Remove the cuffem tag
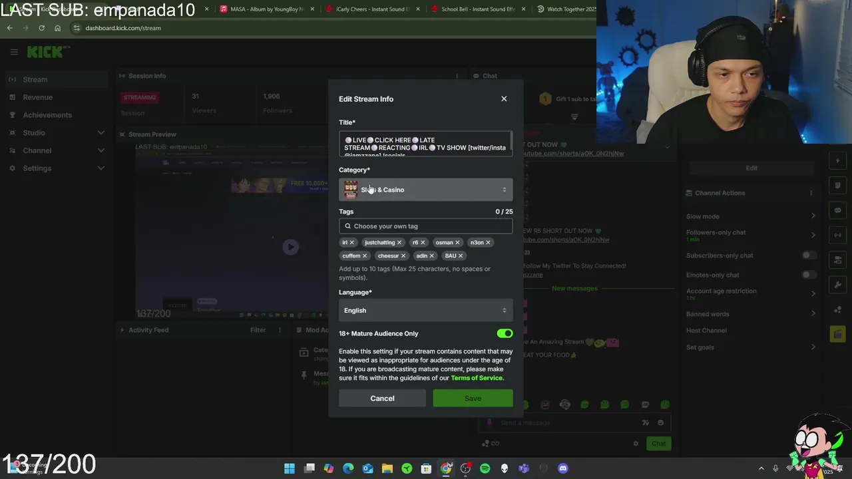This screenshot has width=852, height=479. coord(365,255)
